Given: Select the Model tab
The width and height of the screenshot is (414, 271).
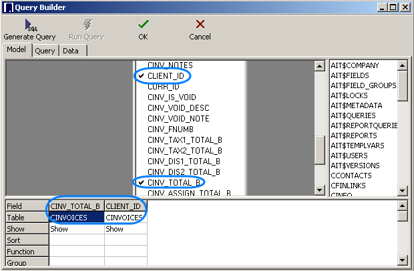Looking at the screenshot, I should (17, 51).
